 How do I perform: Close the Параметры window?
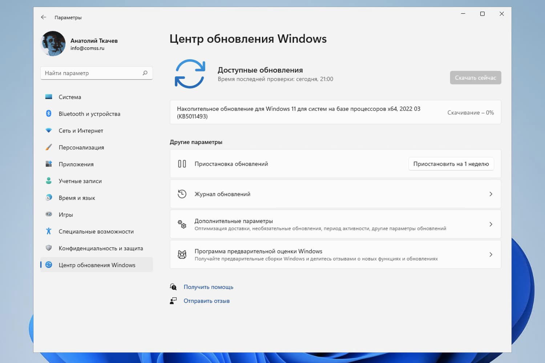point(501,14)
